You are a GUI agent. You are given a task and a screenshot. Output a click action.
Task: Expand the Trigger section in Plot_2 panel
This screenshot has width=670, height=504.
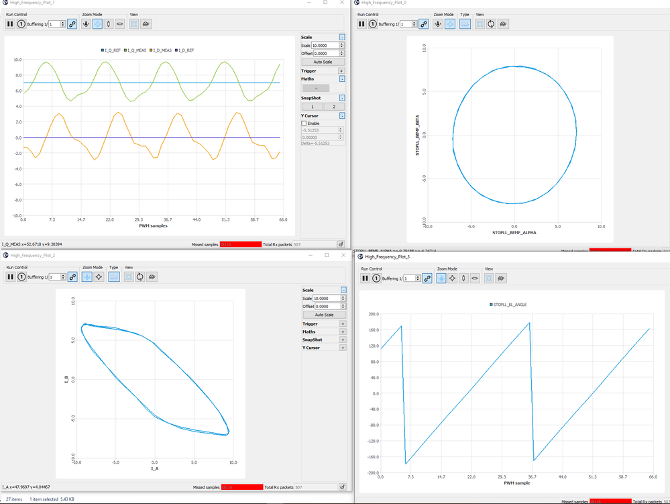[343, 323]
